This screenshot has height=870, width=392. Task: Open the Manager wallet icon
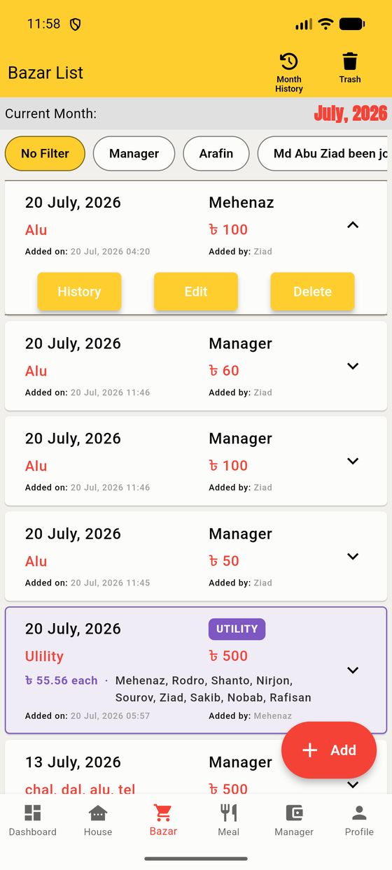click(294, 813)
